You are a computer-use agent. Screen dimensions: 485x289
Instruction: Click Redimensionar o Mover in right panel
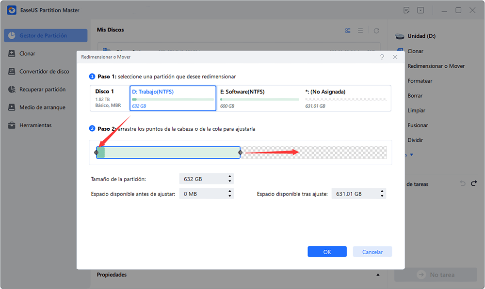pos(436,66)
